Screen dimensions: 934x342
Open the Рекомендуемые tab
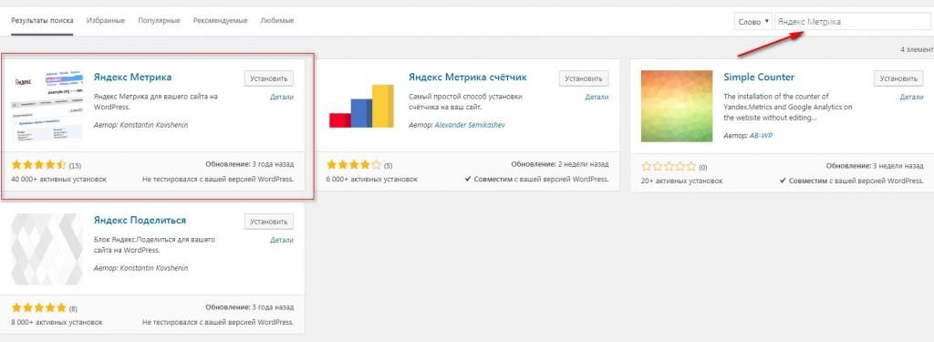point(220,21)
